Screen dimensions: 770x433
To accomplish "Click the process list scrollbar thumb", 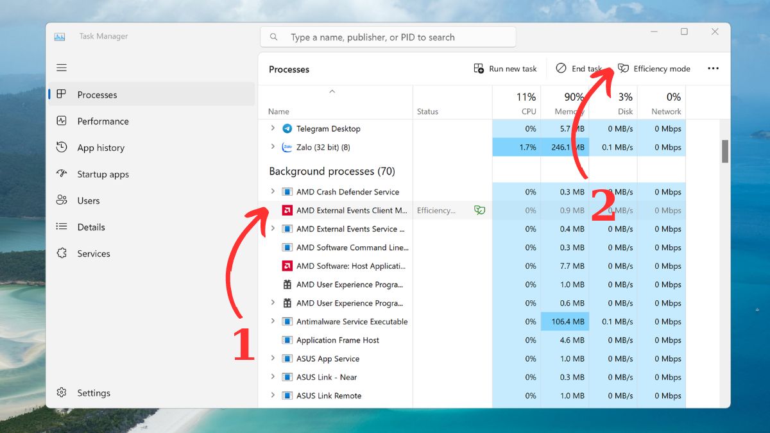I will pos(725,151).
